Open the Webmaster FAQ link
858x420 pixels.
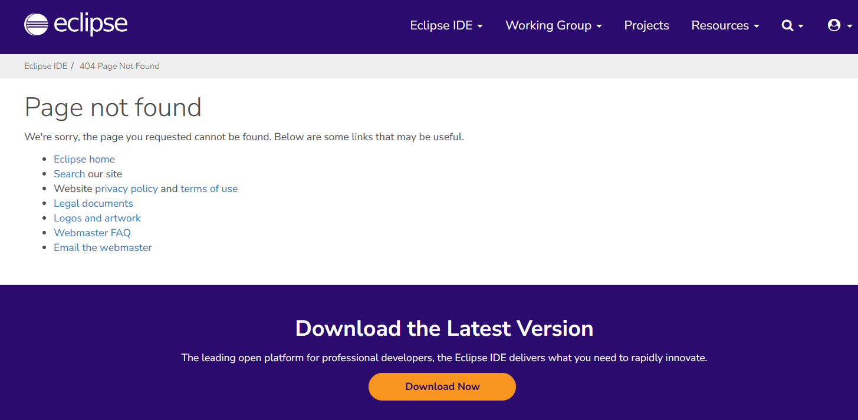click(x=92, y=233)
